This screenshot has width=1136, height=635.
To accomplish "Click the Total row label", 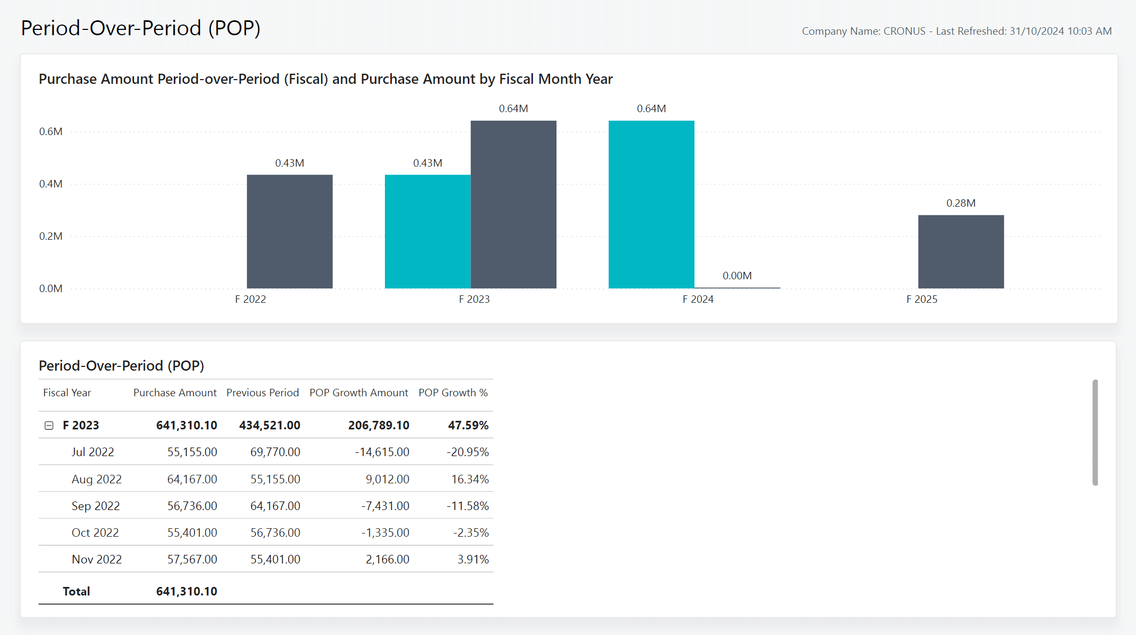I will (x=76, y=591).
